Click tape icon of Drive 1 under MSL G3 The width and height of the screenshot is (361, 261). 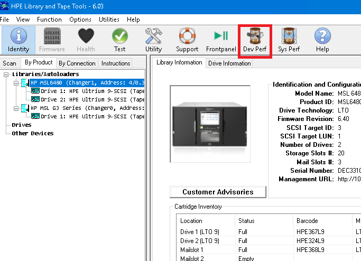point(35,116)
